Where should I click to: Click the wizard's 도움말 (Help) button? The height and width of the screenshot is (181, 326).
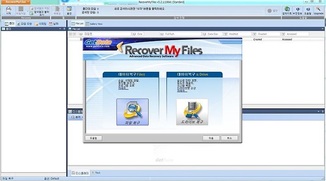tap(93, 138)
